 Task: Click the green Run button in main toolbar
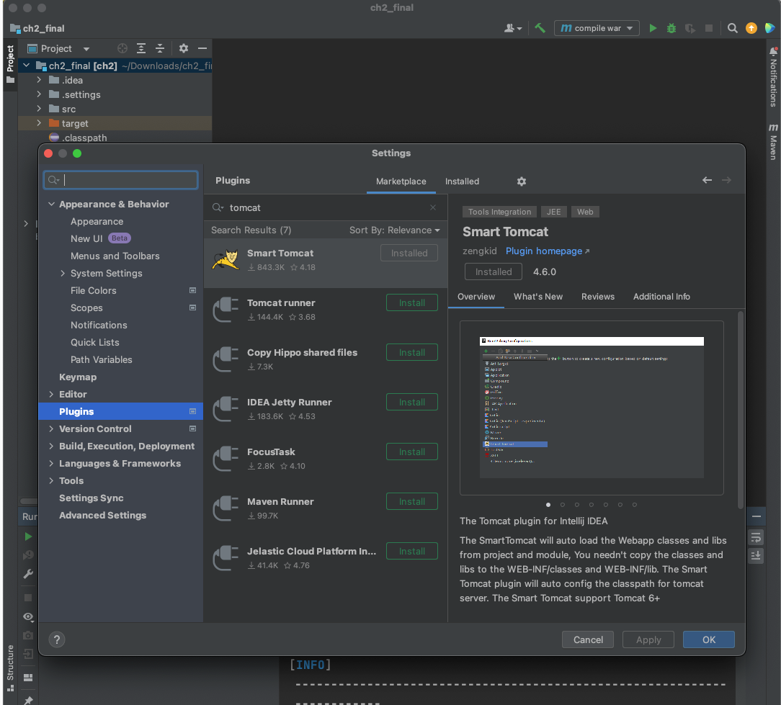point(653,28)
